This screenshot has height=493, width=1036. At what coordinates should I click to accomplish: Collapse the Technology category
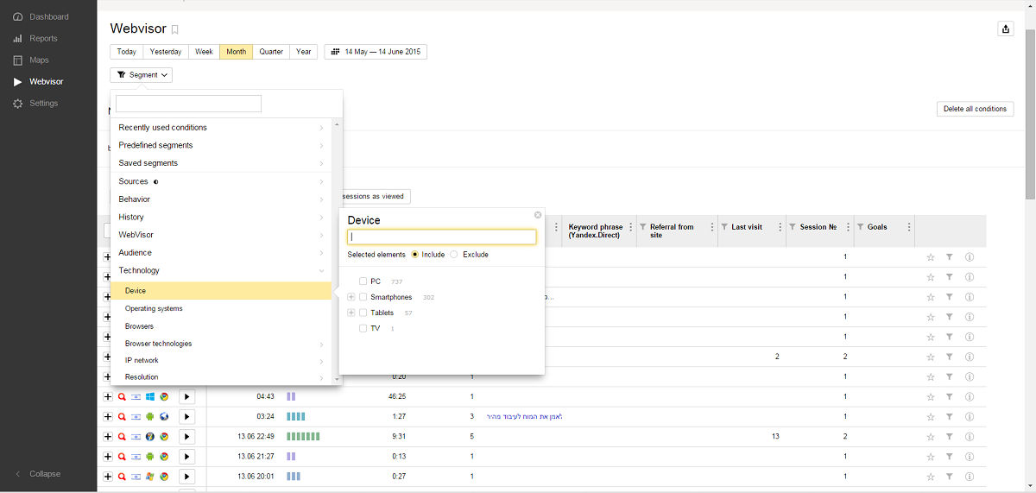[x=222, y=270]
